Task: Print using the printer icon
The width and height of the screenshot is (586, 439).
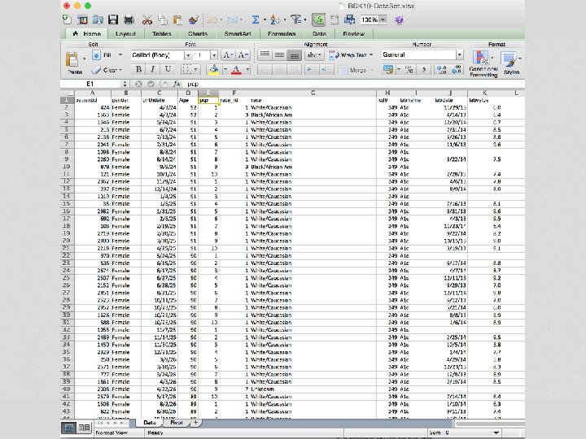Action: tap(129, 20)
